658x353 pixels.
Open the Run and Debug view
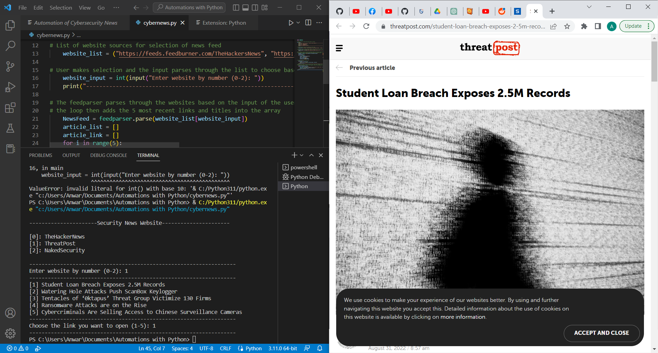(x=10, y=87)
